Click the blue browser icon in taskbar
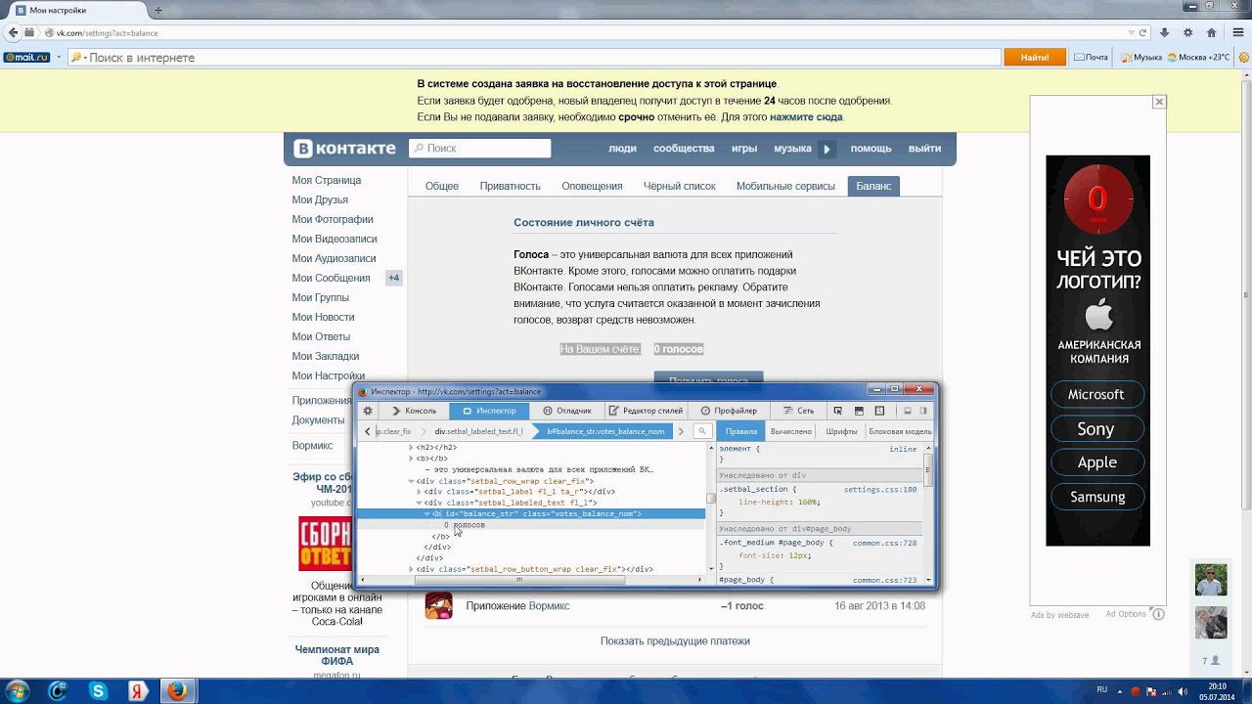 (x=58, y=691)
